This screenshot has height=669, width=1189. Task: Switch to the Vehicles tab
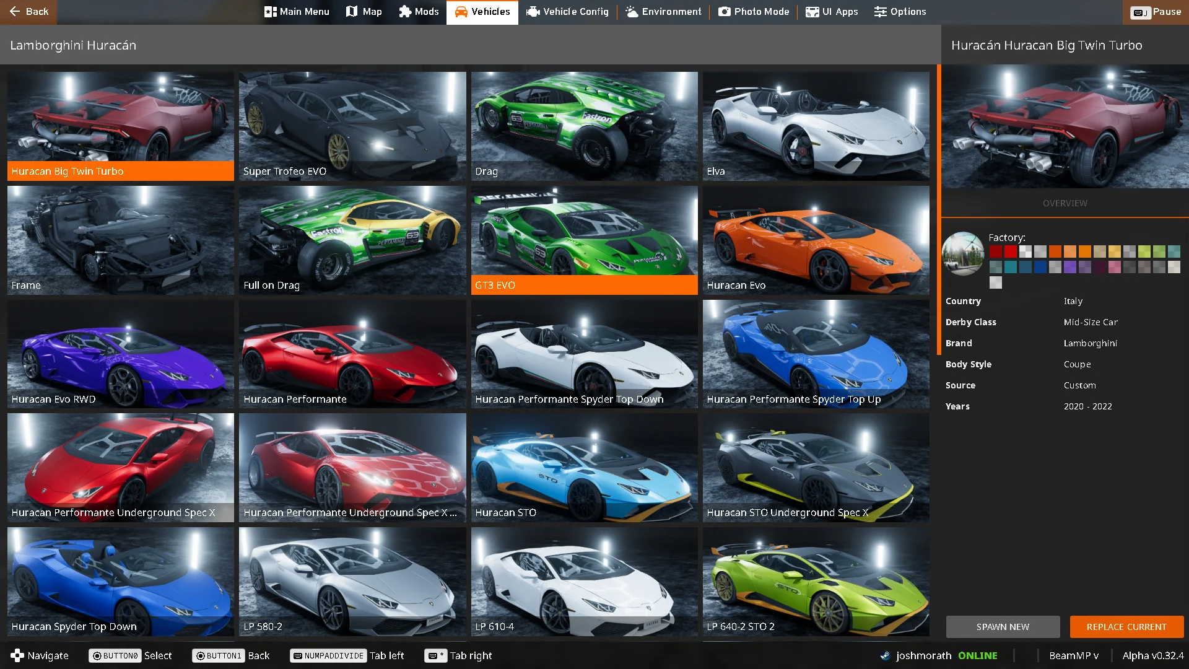click(482, 12)
